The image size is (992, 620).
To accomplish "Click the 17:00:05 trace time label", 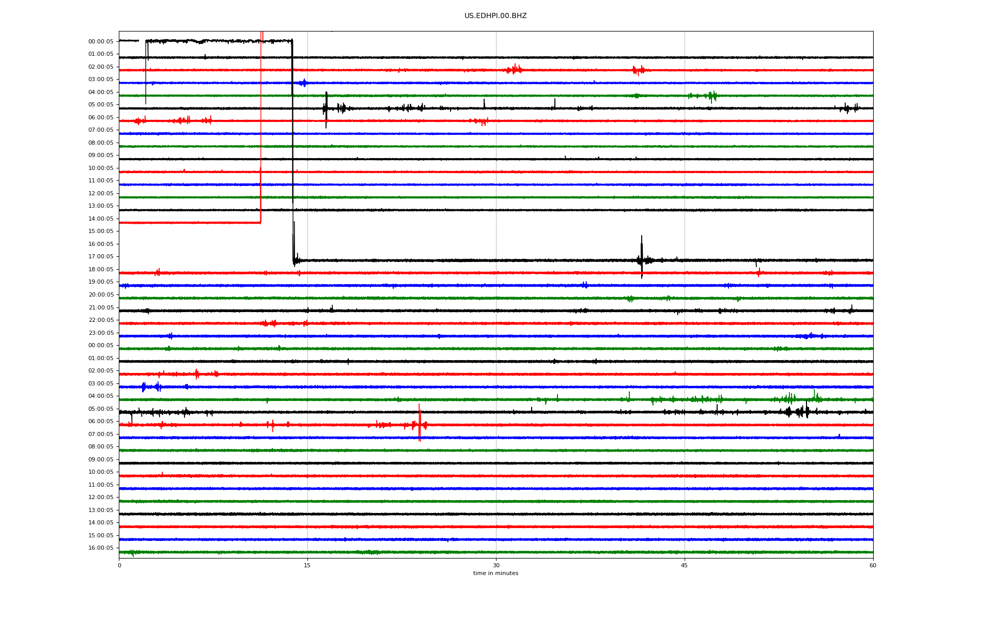I will [x=101, y=257].
